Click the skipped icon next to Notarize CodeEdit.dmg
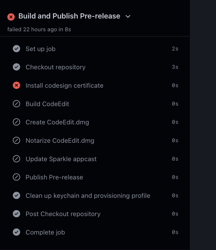This screenshot has height=250, width=216. pyautogui.click(x=16, y=140)
